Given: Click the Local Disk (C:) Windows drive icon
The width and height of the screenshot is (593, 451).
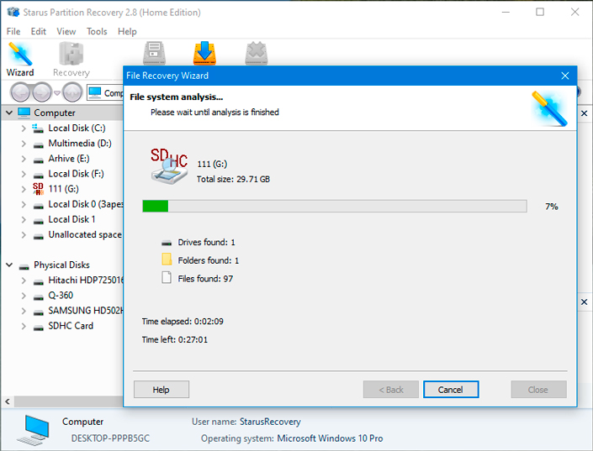Looking at the screenshot, I should [38, 128].
